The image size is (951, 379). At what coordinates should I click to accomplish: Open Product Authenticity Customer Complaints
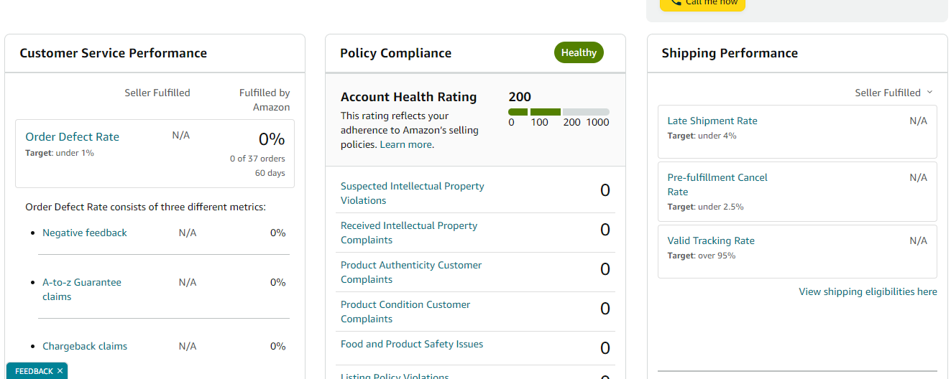[411, 273]
